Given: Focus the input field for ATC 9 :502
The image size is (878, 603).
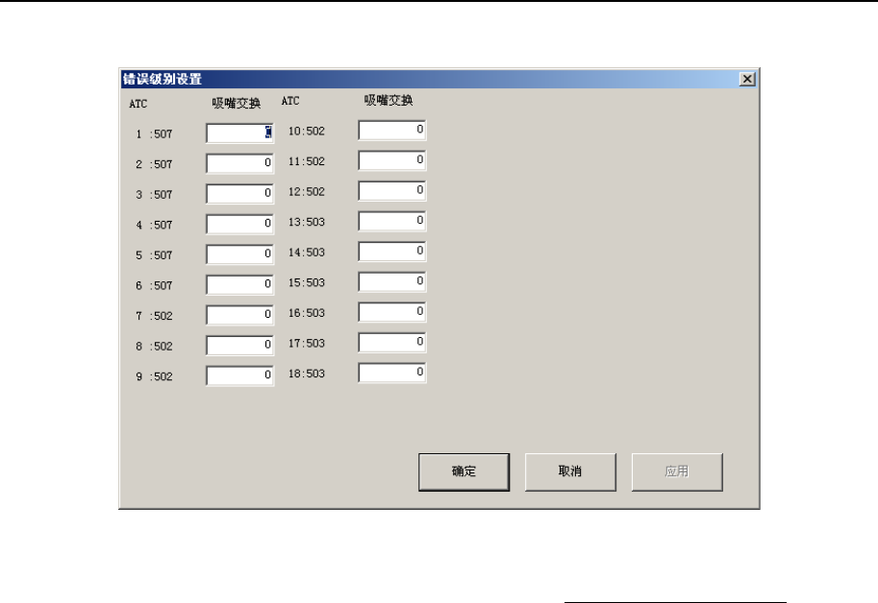Looking at the screenshot, I should pos(239,375).
